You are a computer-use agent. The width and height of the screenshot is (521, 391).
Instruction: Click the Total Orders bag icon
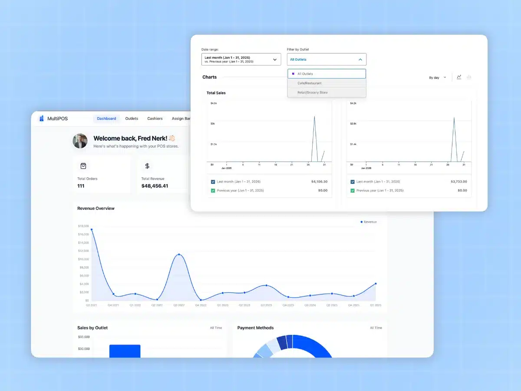(x=83, y=166)
